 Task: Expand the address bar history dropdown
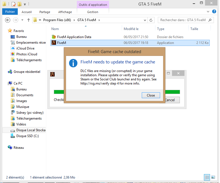(x=145, y=20)
